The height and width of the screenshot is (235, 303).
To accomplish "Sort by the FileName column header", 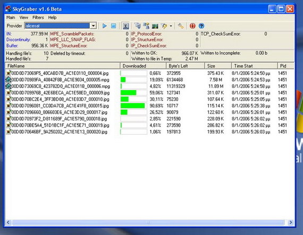I will [63, 66].
